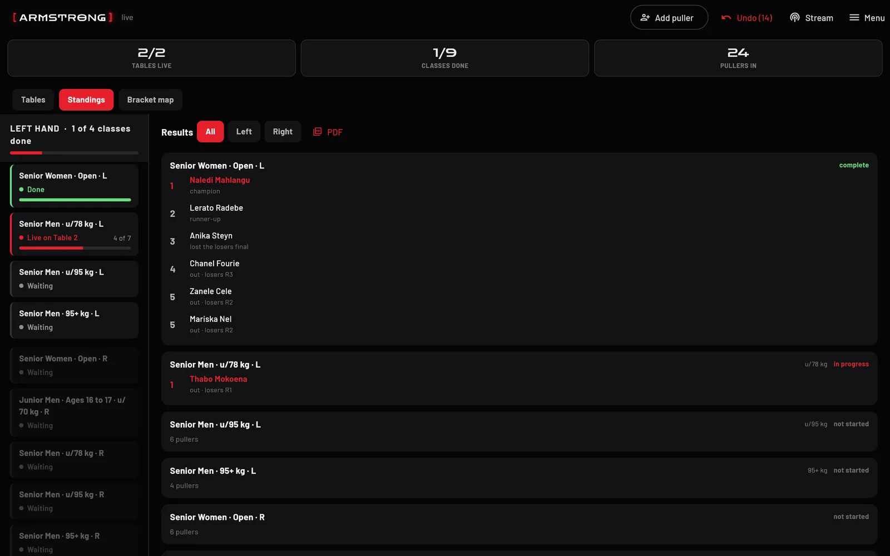The width and height of the screenshot is (890, 556).
Task: Click the In progress status label
Action: click(x=851, y=364)
